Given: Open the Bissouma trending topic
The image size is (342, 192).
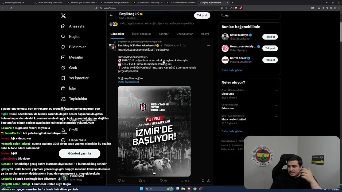Looking at the screenshot, I should click(228, 94).
